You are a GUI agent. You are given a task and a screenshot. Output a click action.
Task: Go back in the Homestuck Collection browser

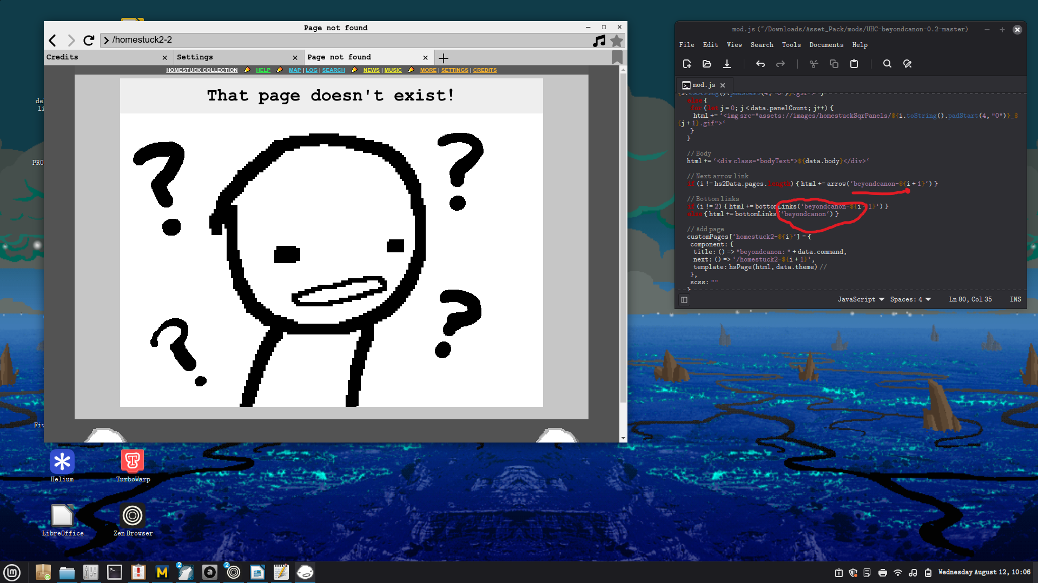(x=52, y=40)
